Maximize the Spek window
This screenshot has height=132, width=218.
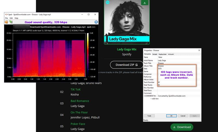pyautogui.click(x=89, y=14)
